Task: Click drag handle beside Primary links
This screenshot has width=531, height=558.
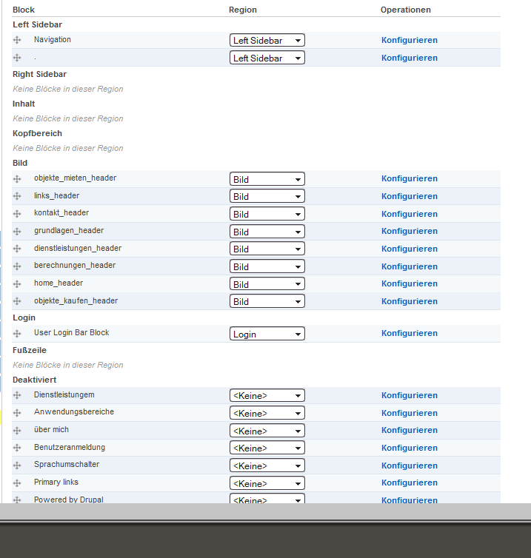Action: click(17, 483)
